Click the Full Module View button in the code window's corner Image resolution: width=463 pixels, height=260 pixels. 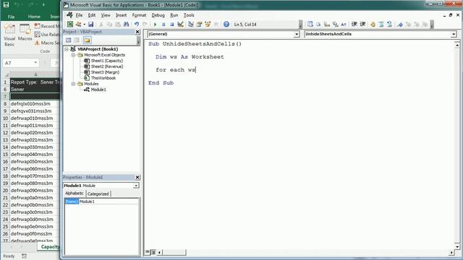(x=153, y=252)
